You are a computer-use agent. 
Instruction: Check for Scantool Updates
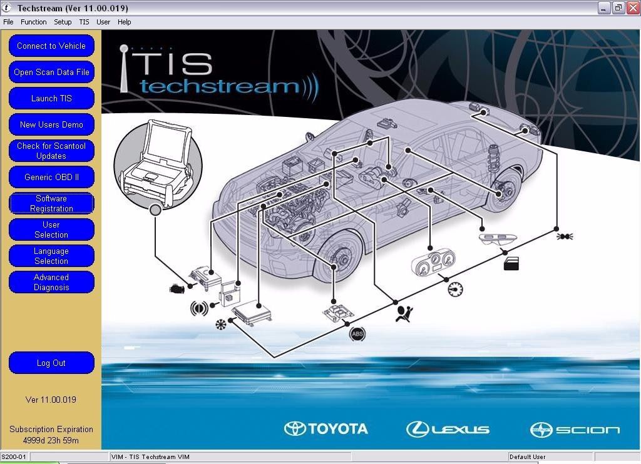tap(51, 151)
